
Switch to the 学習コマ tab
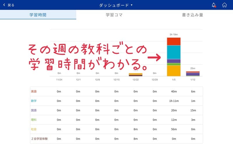[x=114, y=15]
